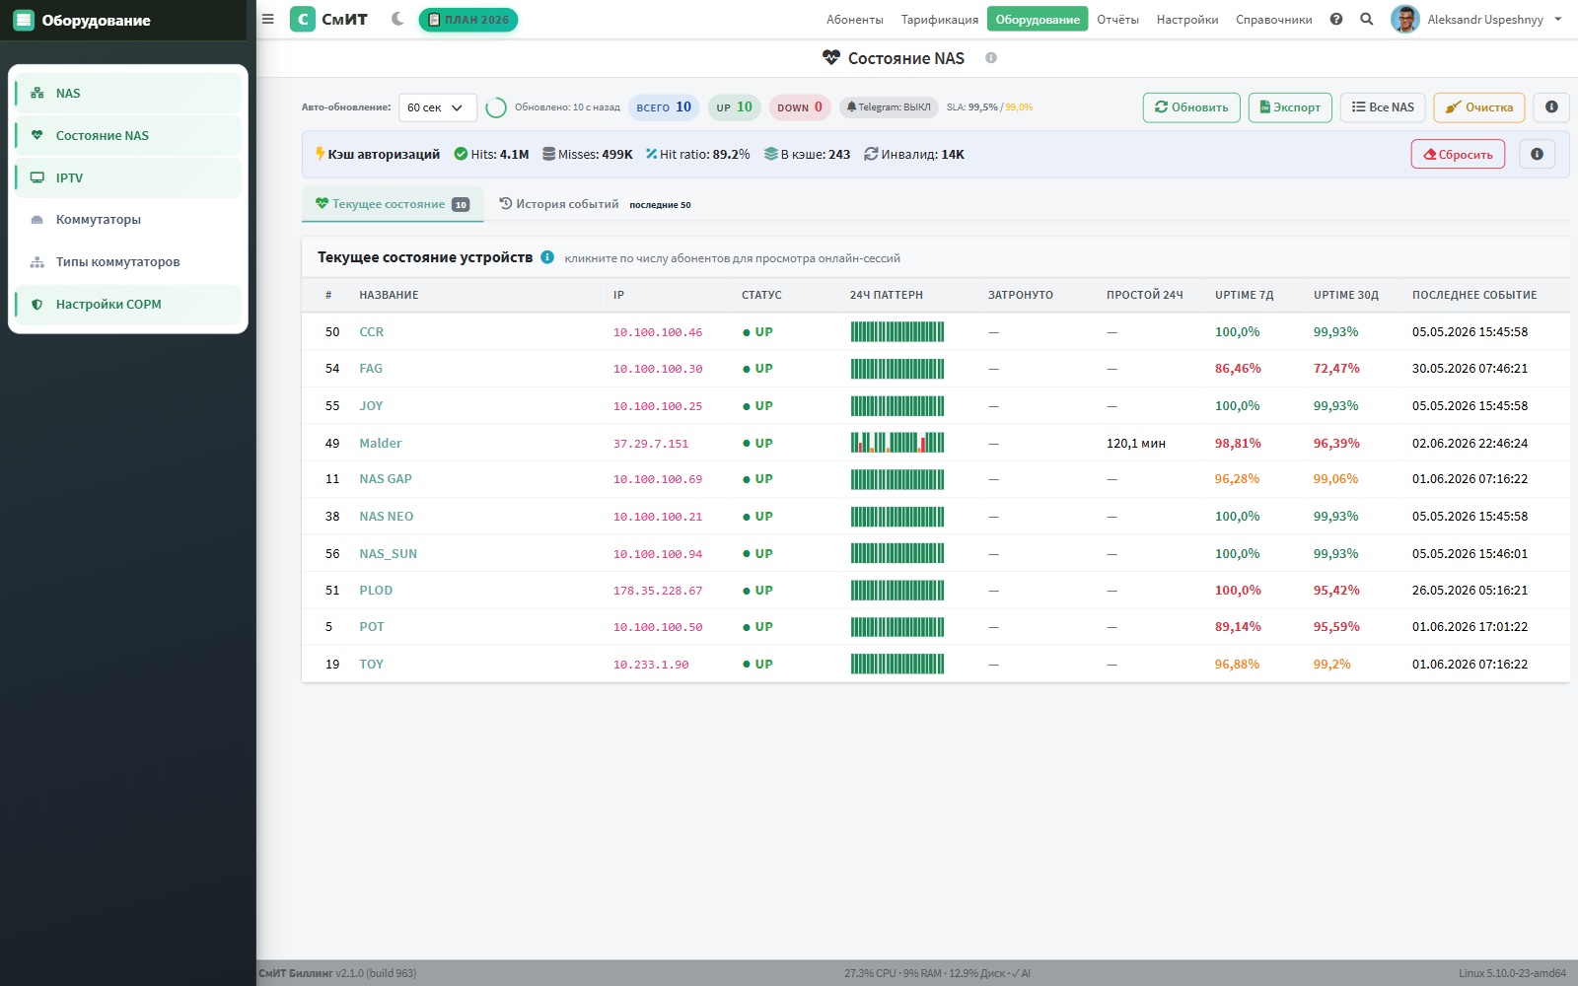Click 24h pattern bar for Malder

(x=897, y=443)
